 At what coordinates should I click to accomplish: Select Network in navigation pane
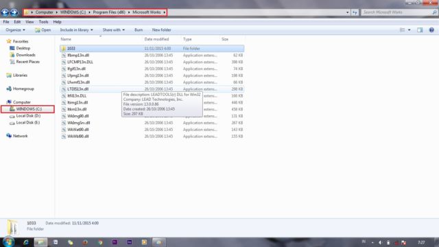point(20,136)
